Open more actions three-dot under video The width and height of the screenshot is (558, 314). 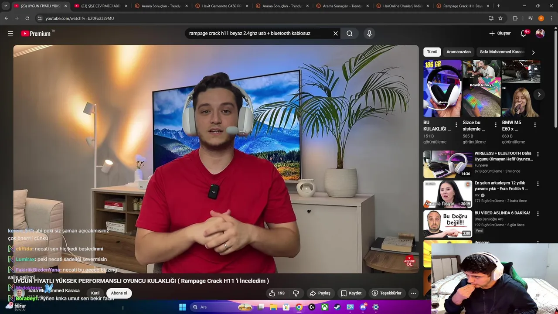[x=413, y=293]
